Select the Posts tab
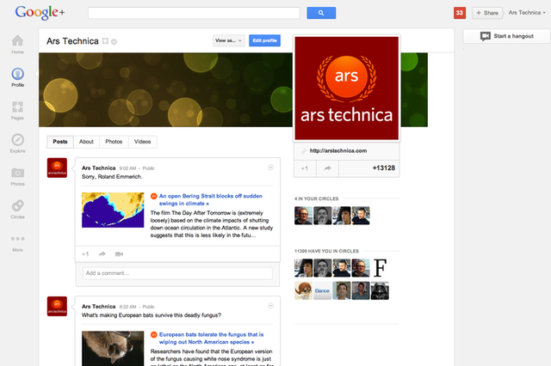 [60, 142]
